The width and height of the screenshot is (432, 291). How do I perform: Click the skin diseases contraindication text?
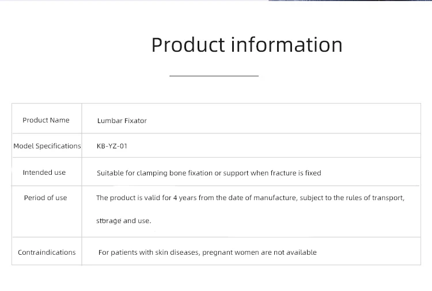207,252
